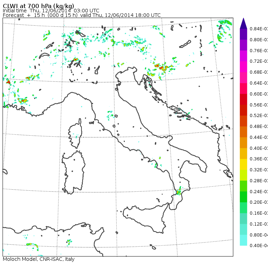
Task: Click the 0.64E-03 colorbar label
Action: 259,83
